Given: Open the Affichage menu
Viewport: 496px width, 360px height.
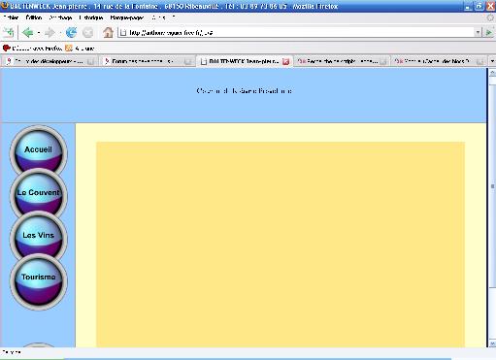Looking at the screenshot, I should [60, 17].
